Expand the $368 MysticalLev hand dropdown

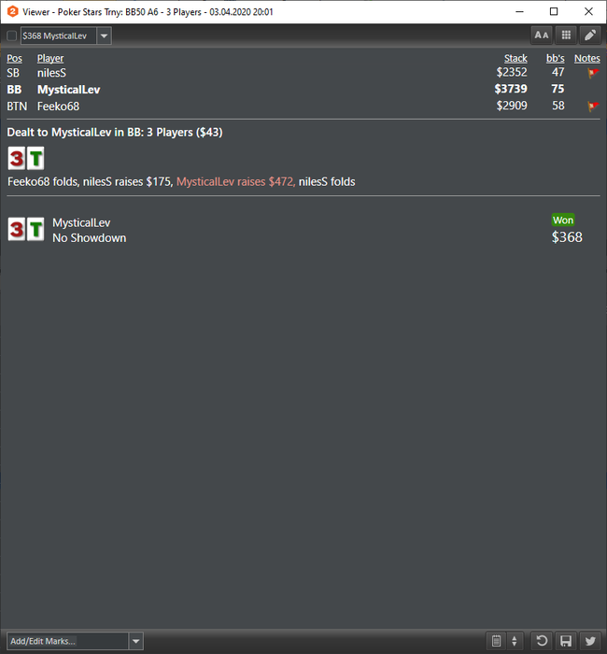coord(105,36)
